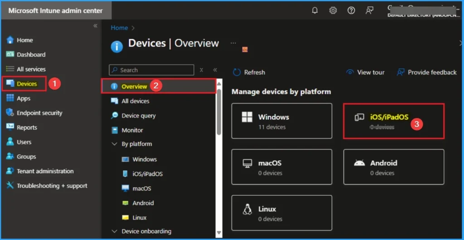Click the menu scrollbar down arrow
Viewport: 464px width, 240px height.
[x=219, y=233]
